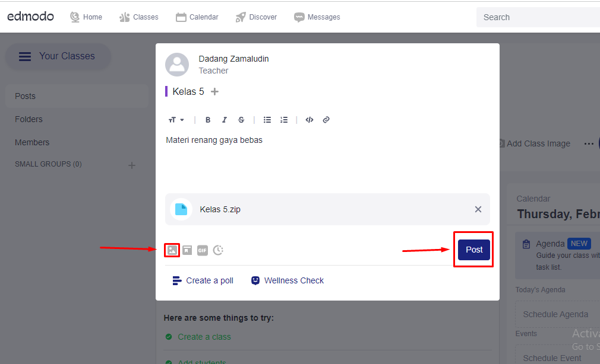Image resolution: width=600 pixels, height=364 pixels.
Task: Insert a numbered list
Action: pos(284,120)
